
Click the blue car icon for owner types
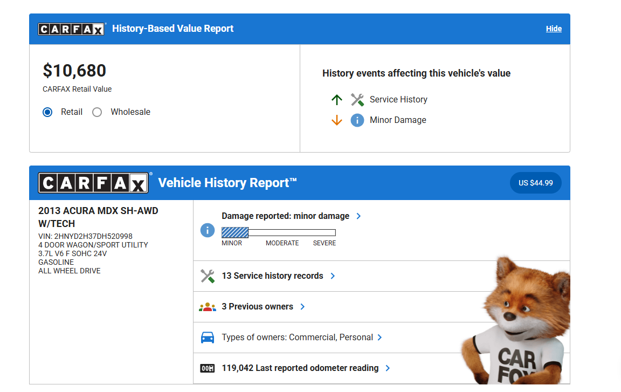pos(207,338)
